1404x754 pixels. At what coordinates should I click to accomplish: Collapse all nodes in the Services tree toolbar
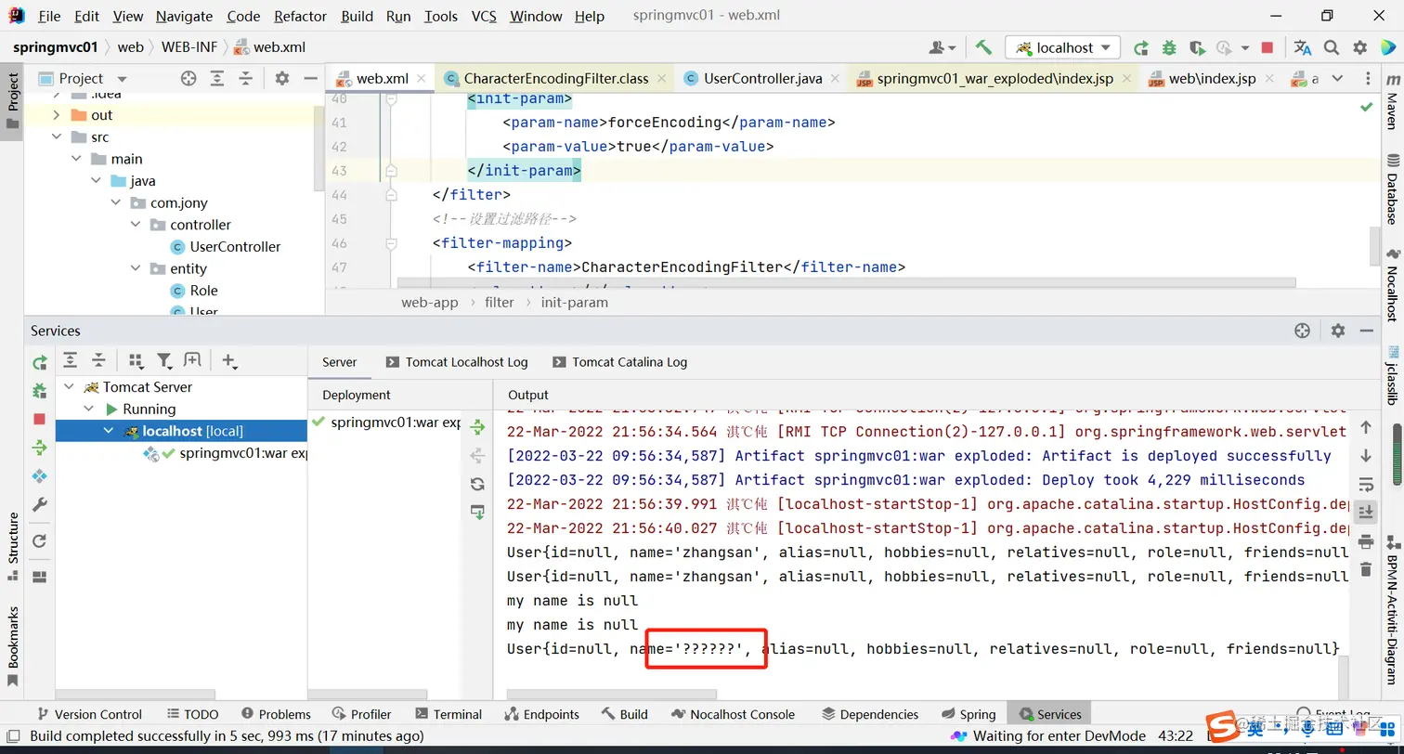pos(98,360)
